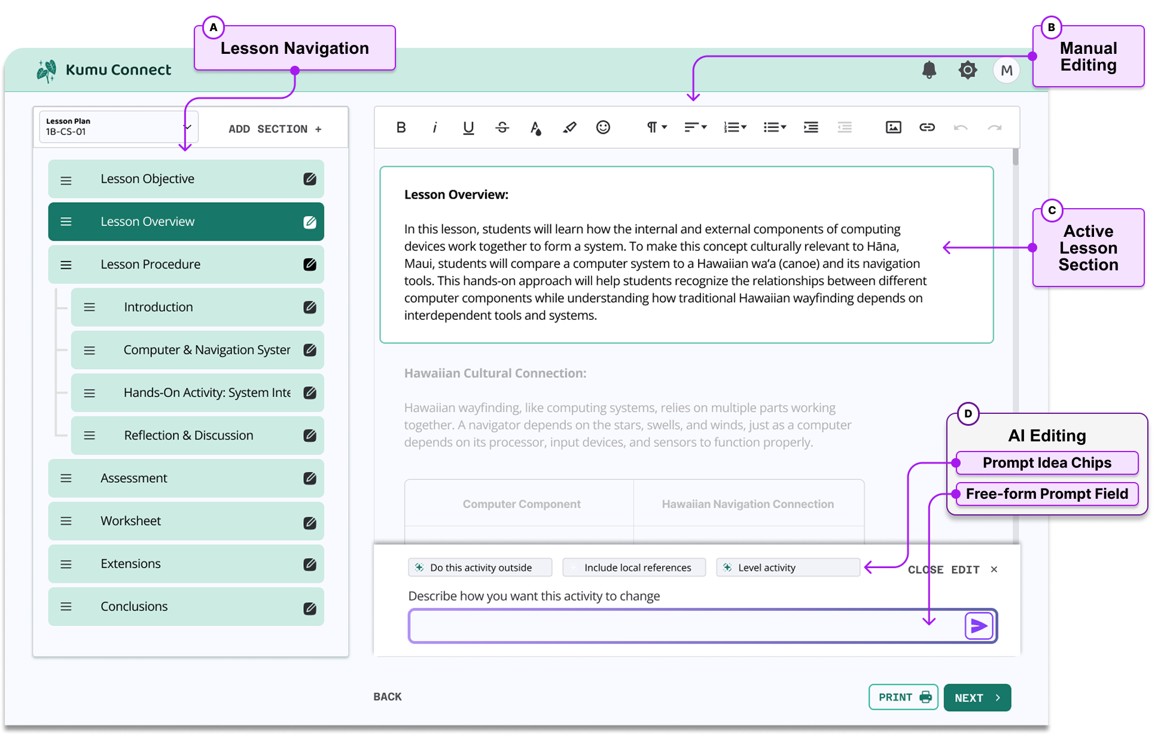Toggle italic formatting in editor toolbar

435,127
